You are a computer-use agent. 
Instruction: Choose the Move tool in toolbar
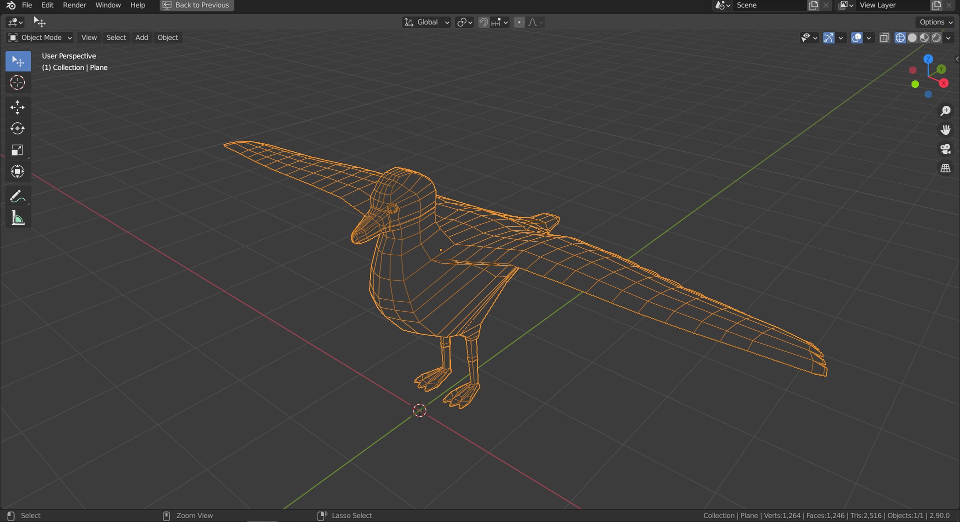click(18, 107)
